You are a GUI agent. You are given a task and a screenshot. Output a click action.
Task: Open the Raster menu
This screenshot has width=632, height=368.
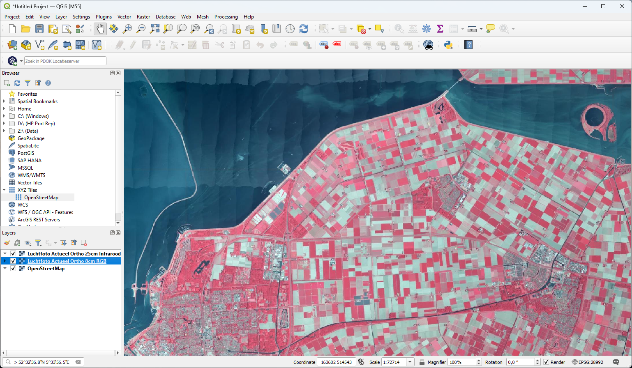coord(143,17)
